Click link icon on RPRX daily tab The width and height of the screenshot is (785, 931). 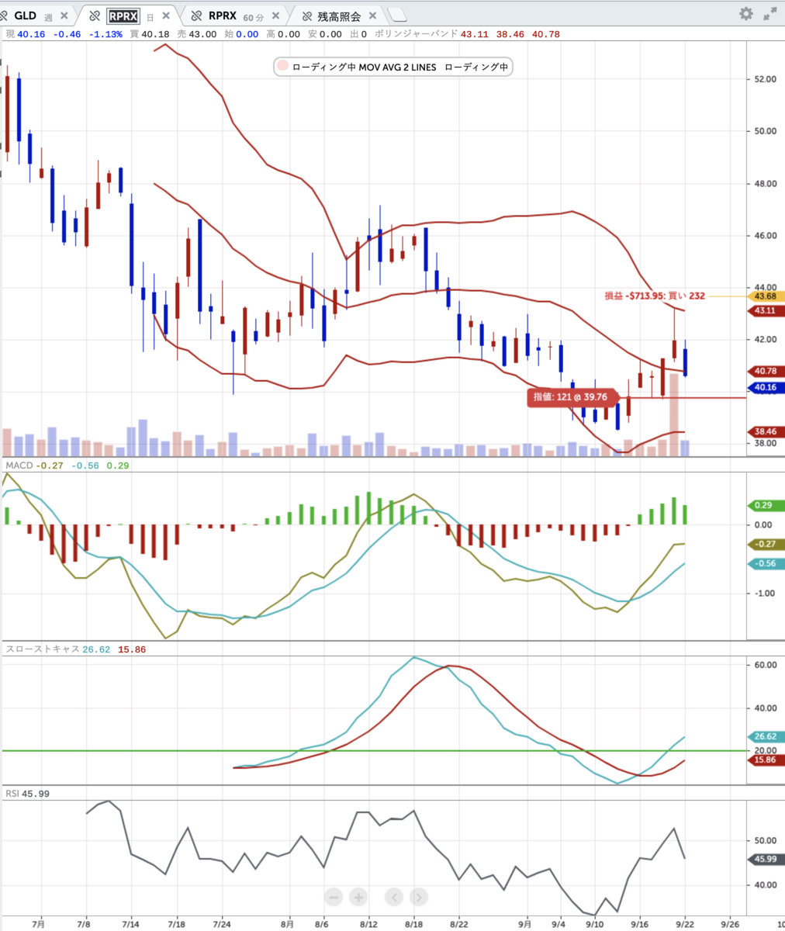coord(95,15)
